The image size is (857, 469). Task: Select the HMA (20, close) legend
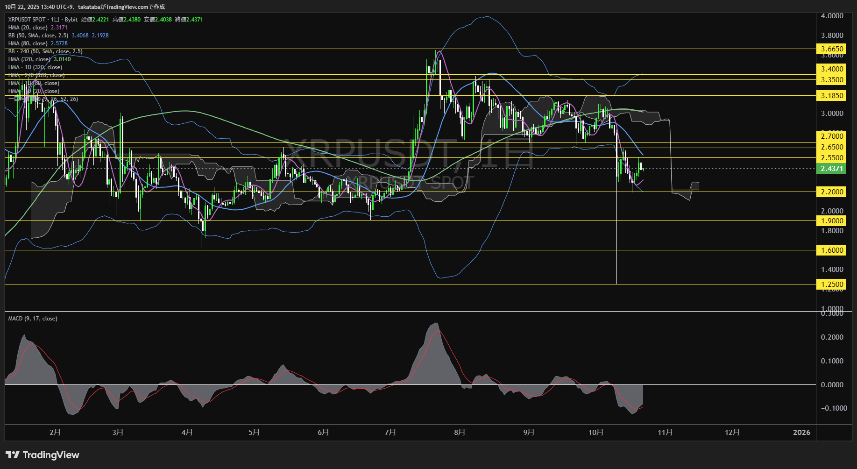pos(28,28)
